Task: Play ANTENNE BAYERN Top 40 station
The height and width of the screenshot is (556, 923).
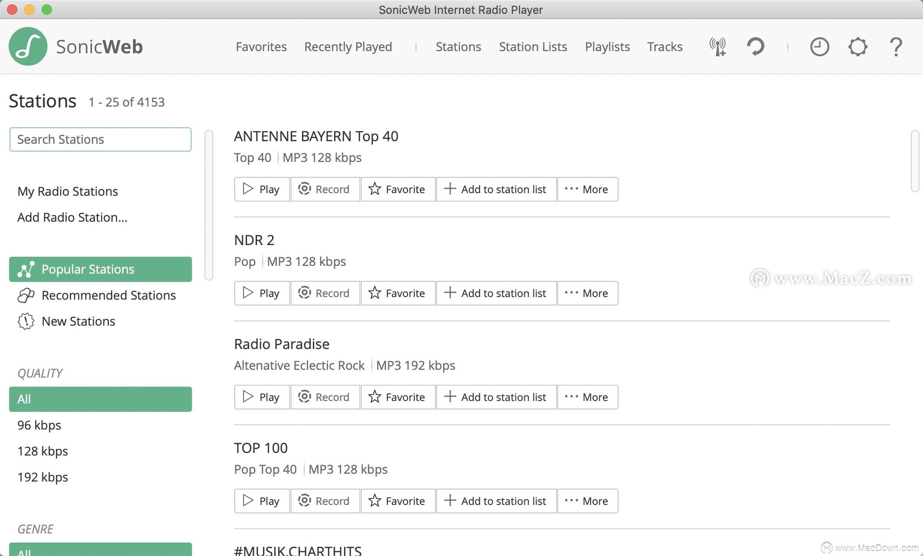Action: point(262,189)
